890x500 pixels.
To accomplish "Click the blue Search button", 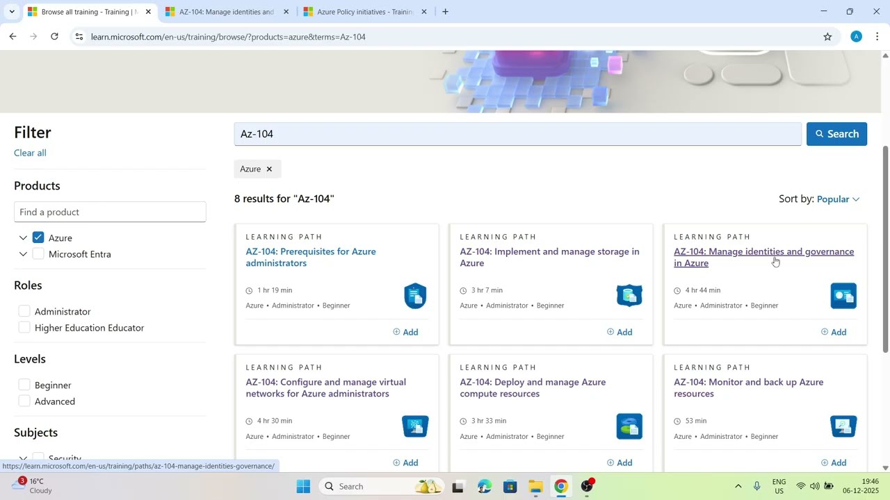I will coord(836,134).
